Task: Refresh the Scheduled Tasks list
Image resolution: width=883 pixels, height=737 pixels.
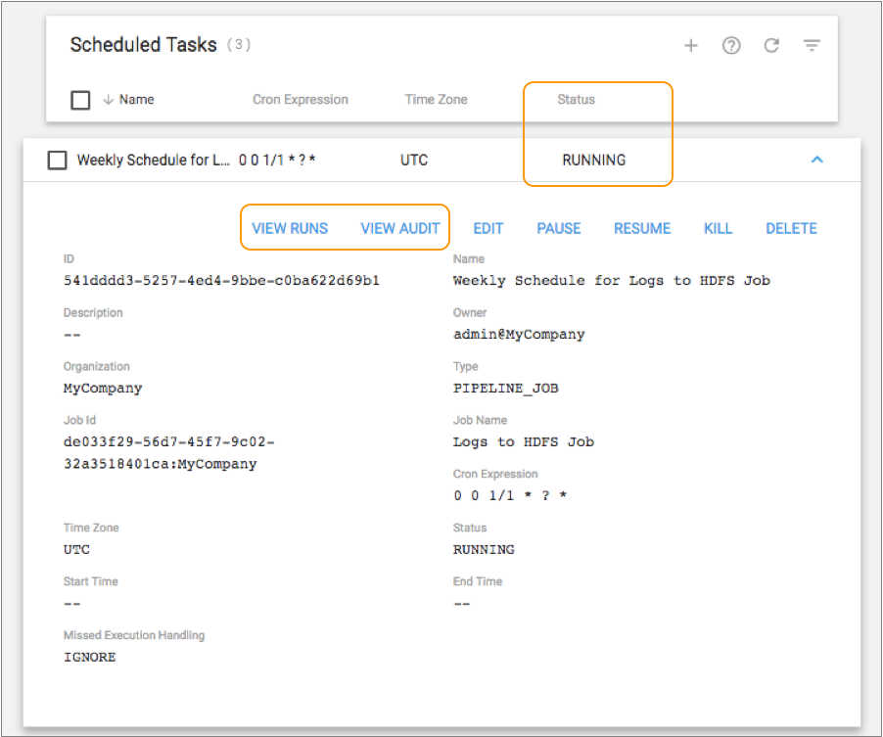Action: tap(771, 46)
